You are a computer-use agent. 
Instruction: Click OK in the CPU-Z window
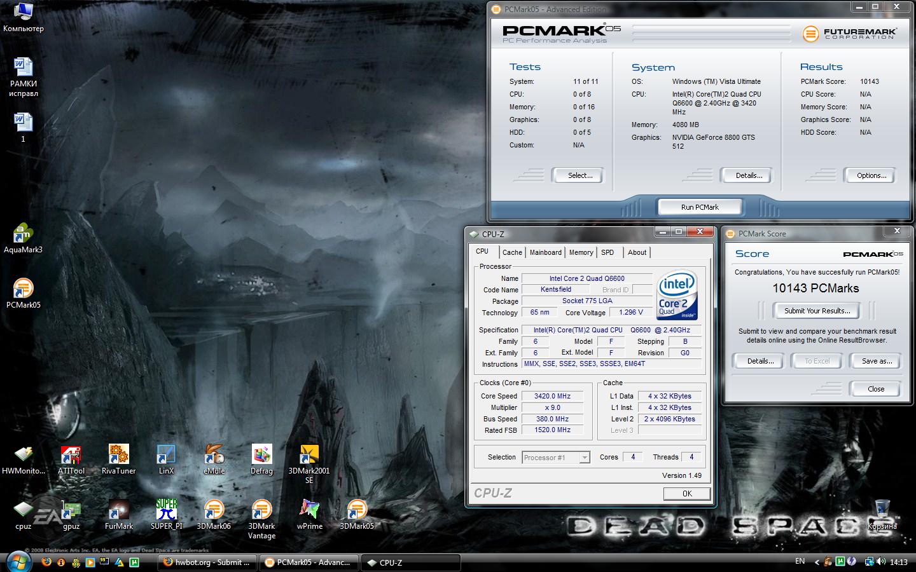(687, 494)
